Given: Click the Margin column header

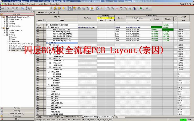Looking at the screenshot, I should click(x=168, y=19).
